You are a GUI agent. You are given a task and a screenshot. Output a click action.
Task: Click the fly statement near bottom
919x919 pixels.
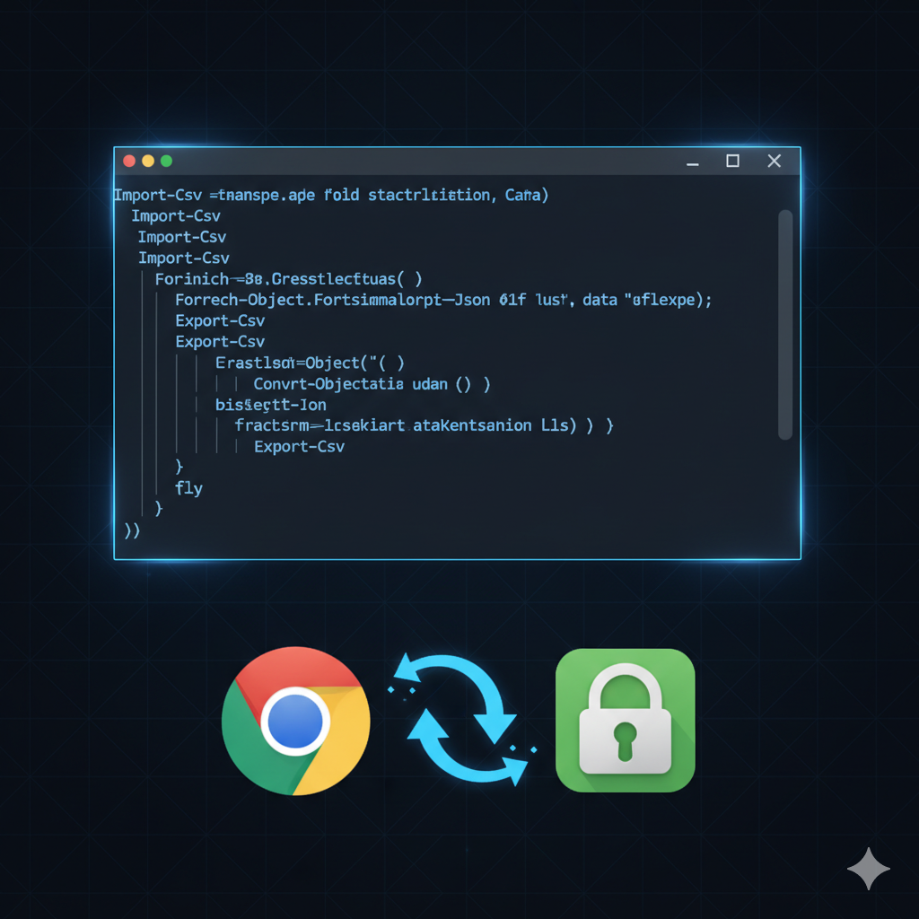188,488
